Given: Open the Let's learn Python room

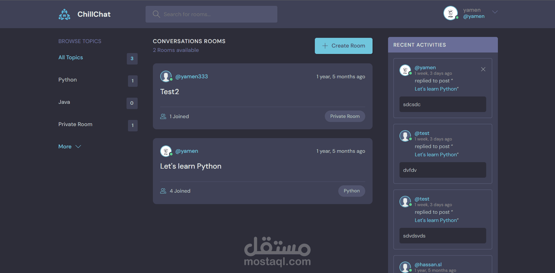Looking at the screenshot, I should [191, 166].
